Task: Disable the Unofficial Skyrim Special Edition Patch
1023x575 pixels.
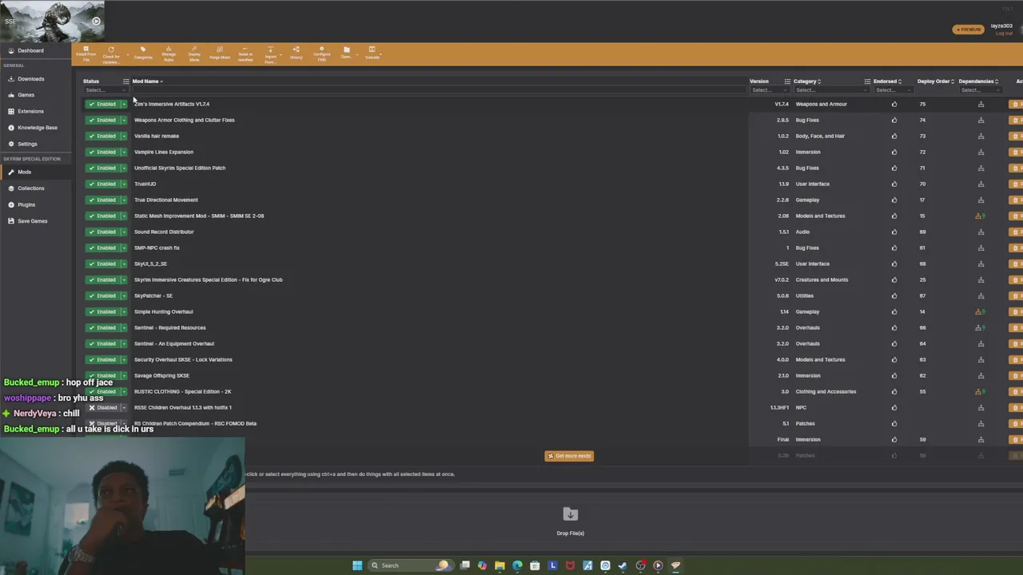Action: [102, 168]
